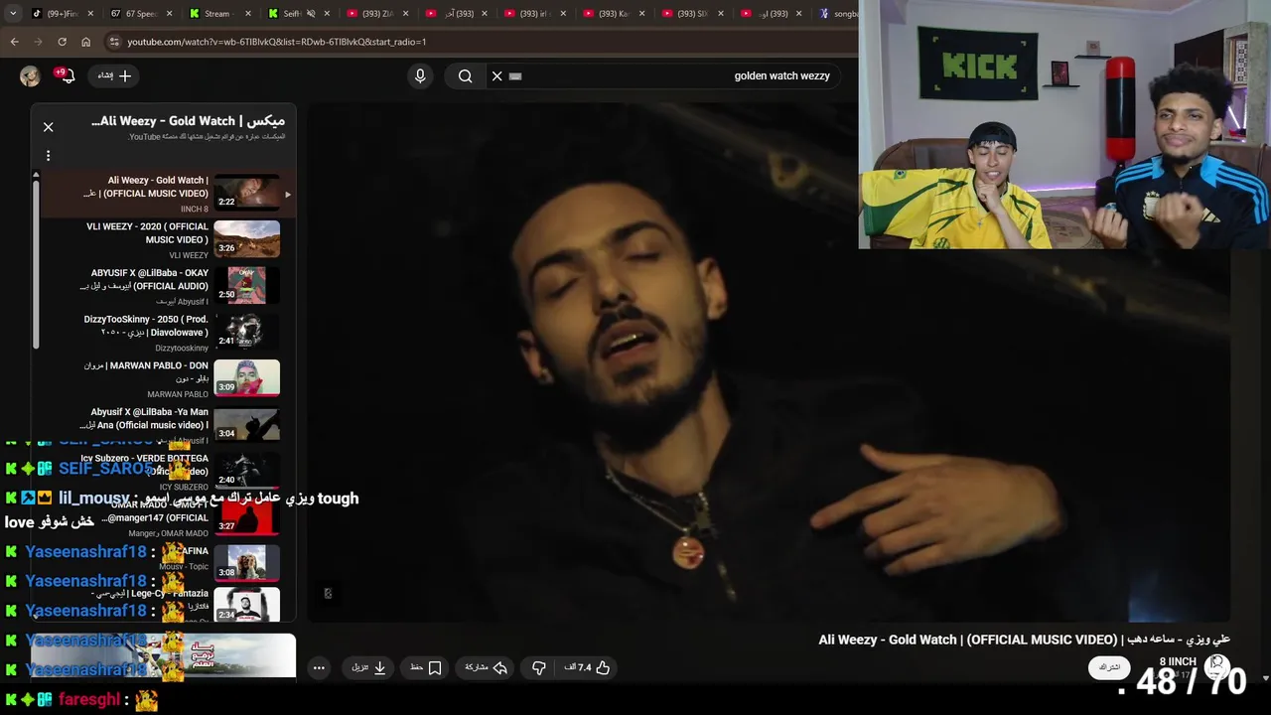This screenshot has width=1271, height=715.
Task: Click the Create (إنشاء) plus button
Action: click(x=115, y=75)
